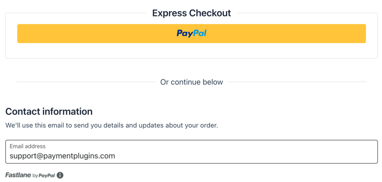Screen dimensions: 382x182
Task: Click the Fastlane info icon
Action: tap(60, 175)
